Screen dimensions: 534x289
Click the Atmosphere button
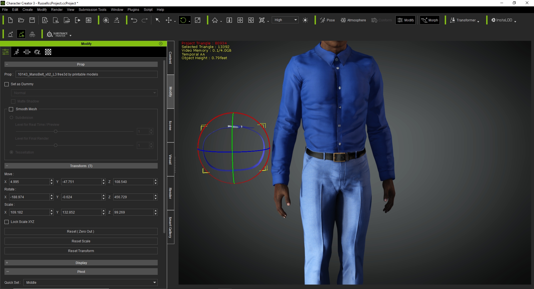[353, 20]
